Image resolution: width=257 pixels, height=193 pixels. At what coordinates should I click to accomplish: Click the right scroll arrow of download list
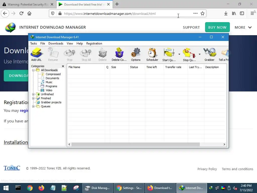(224, 144)
